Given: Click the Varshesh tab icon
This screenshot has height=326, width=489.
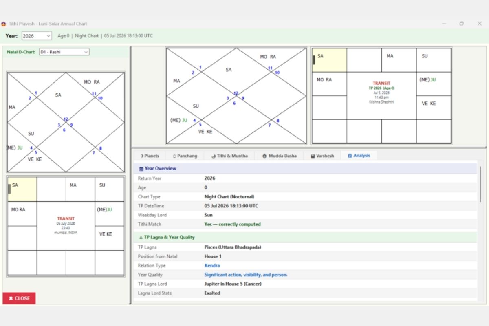Looking at the screenshot, I should coord(313,156).
